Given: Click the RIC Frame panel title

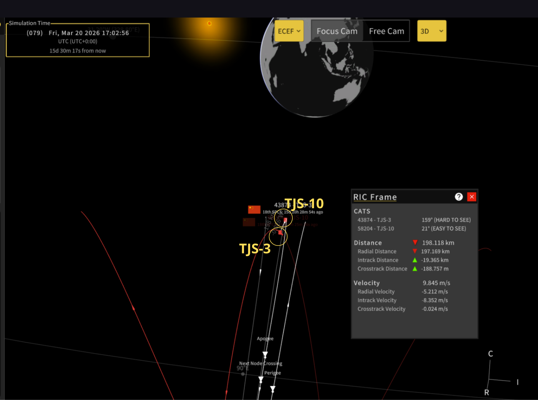Looking at the screenshot, I should 375,197.
